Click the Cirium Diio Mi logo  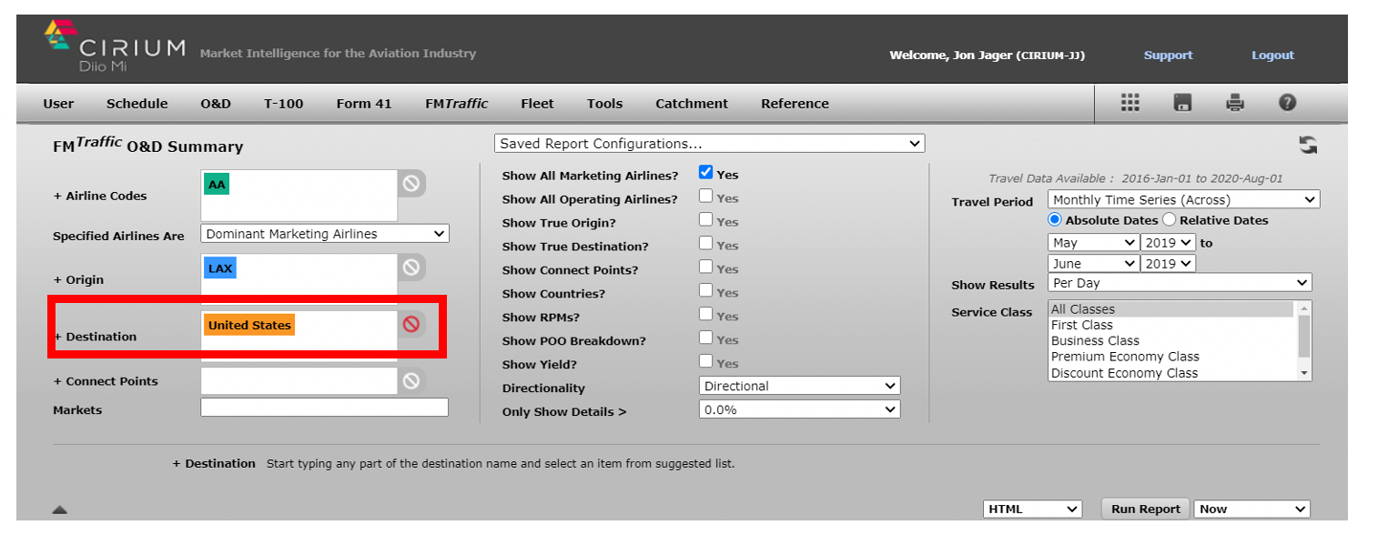click(115, 46)
